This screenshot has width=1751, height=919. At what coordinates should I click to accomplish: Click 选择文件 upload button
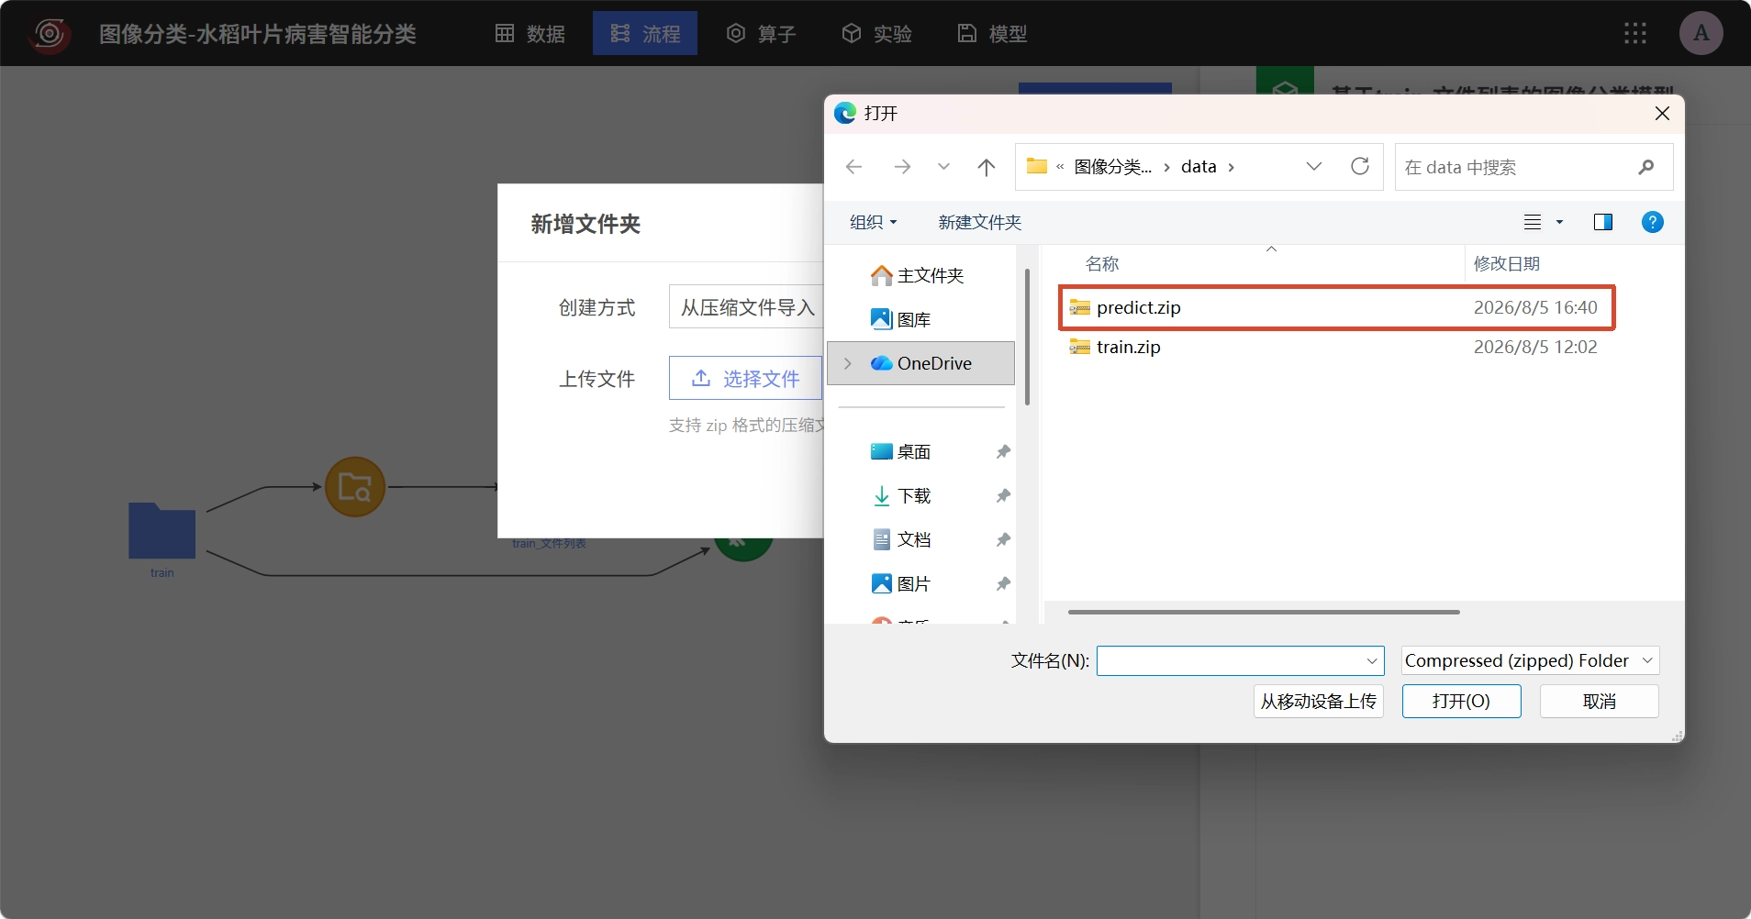[x=745, y=378]
